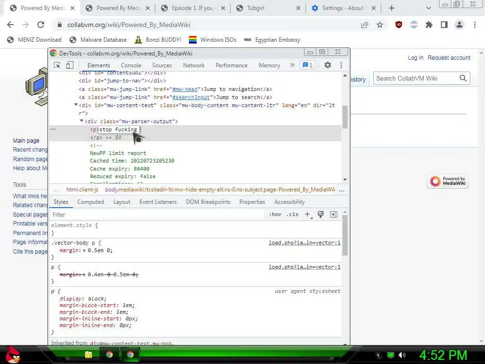485x364 pixels.
Task: Reload the page with the refresh icon
Action: pyautogui.click(x=41, y=25)
